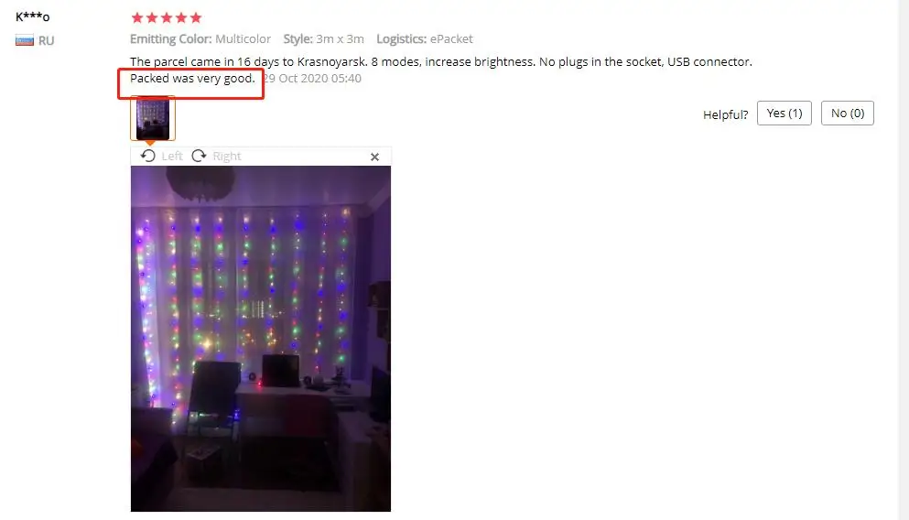The height and width of the screenshot is (520, 909).
Task: Click the rotate left arrow icon
Action: pos(147,156)
